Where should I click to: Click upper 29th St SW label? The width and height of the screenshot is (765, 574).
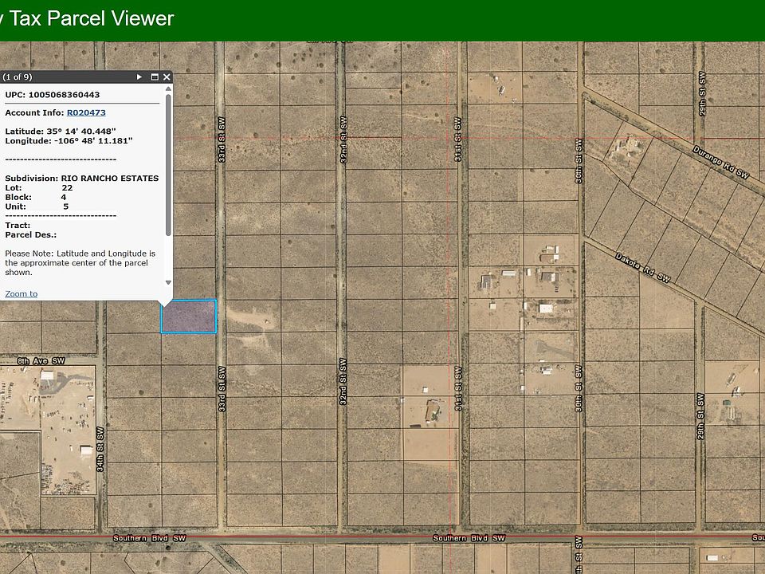click(x=702, y=94)
